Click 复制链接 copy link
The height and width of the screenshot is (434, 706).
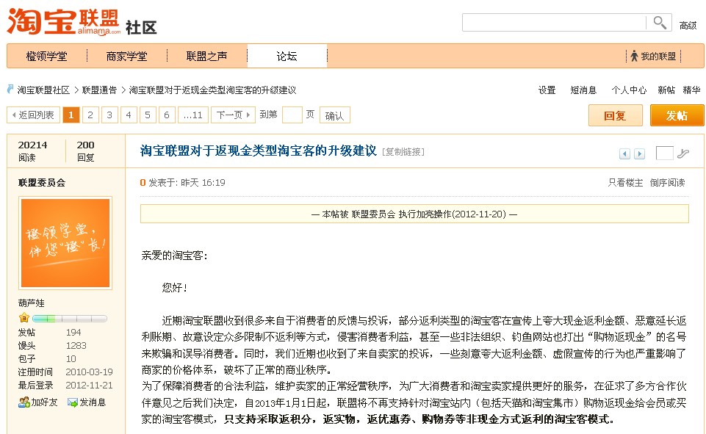click(x=403, y=152)
